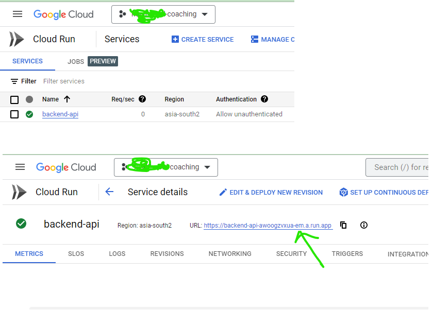Click the Cloud Run product icon beside Service details
The width and height of the screenshot is (433, 310).
[19, 192]
